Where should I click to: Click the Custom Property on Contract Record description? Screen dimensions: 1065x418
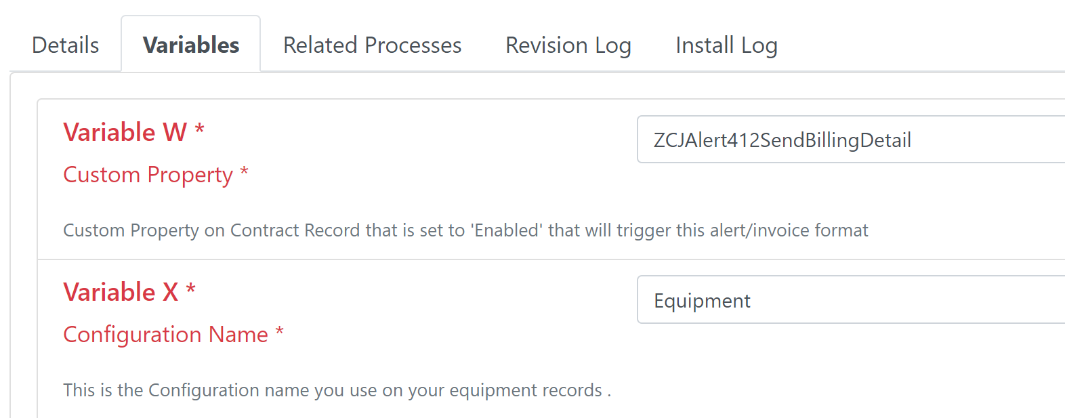coord(465,230)
